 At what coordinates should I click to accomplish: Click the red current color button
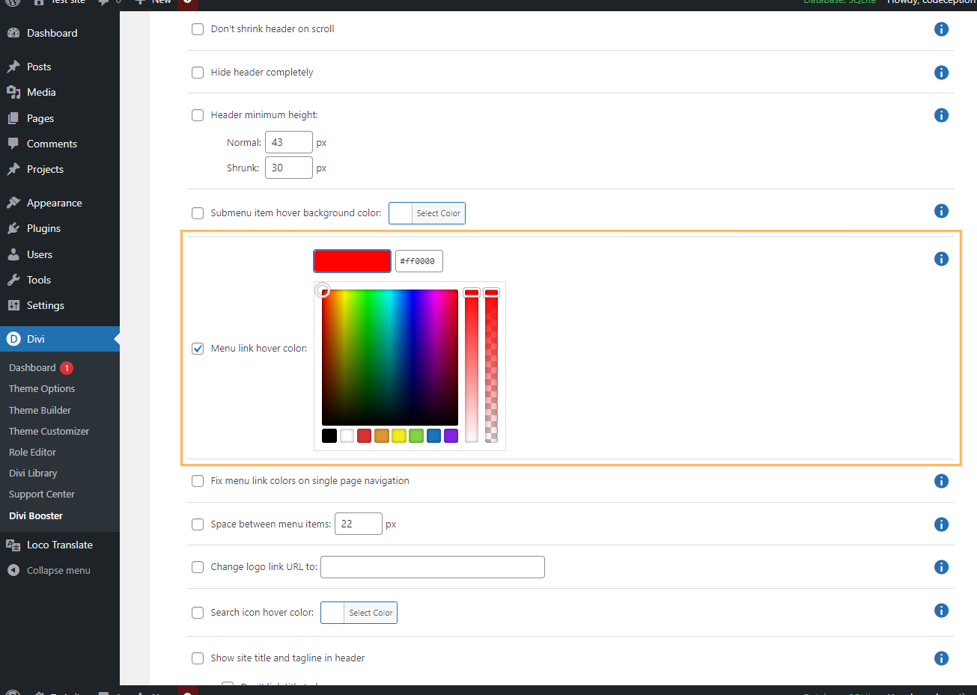(352, 261)
